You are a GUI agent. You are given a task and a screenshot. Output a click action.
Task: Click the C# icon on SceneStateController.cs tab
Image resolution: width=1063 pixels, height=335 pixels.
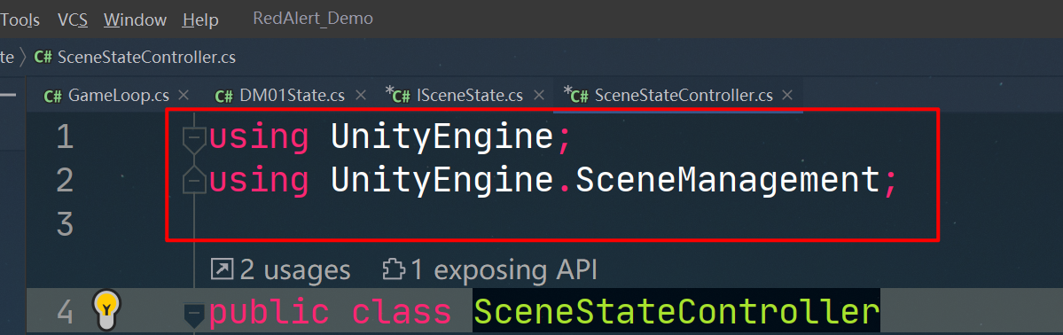580,97
